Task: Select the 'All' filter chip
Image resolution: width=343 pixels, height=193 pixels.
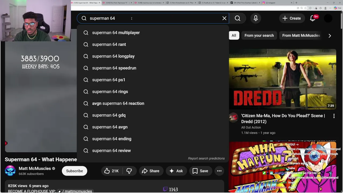Action: pyautogui.click(x=234, y=35)
